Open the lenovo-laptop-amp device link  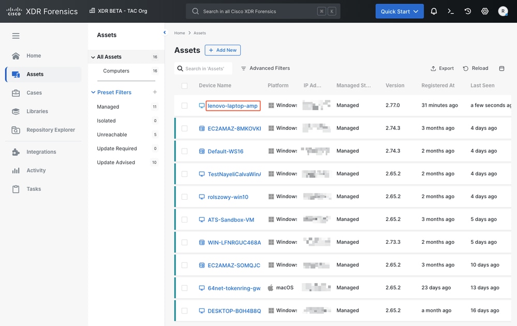coord(232,106)
